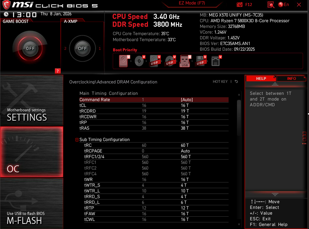Edit the tRP value 16 T
309x229 pixels.
[185, 122]
